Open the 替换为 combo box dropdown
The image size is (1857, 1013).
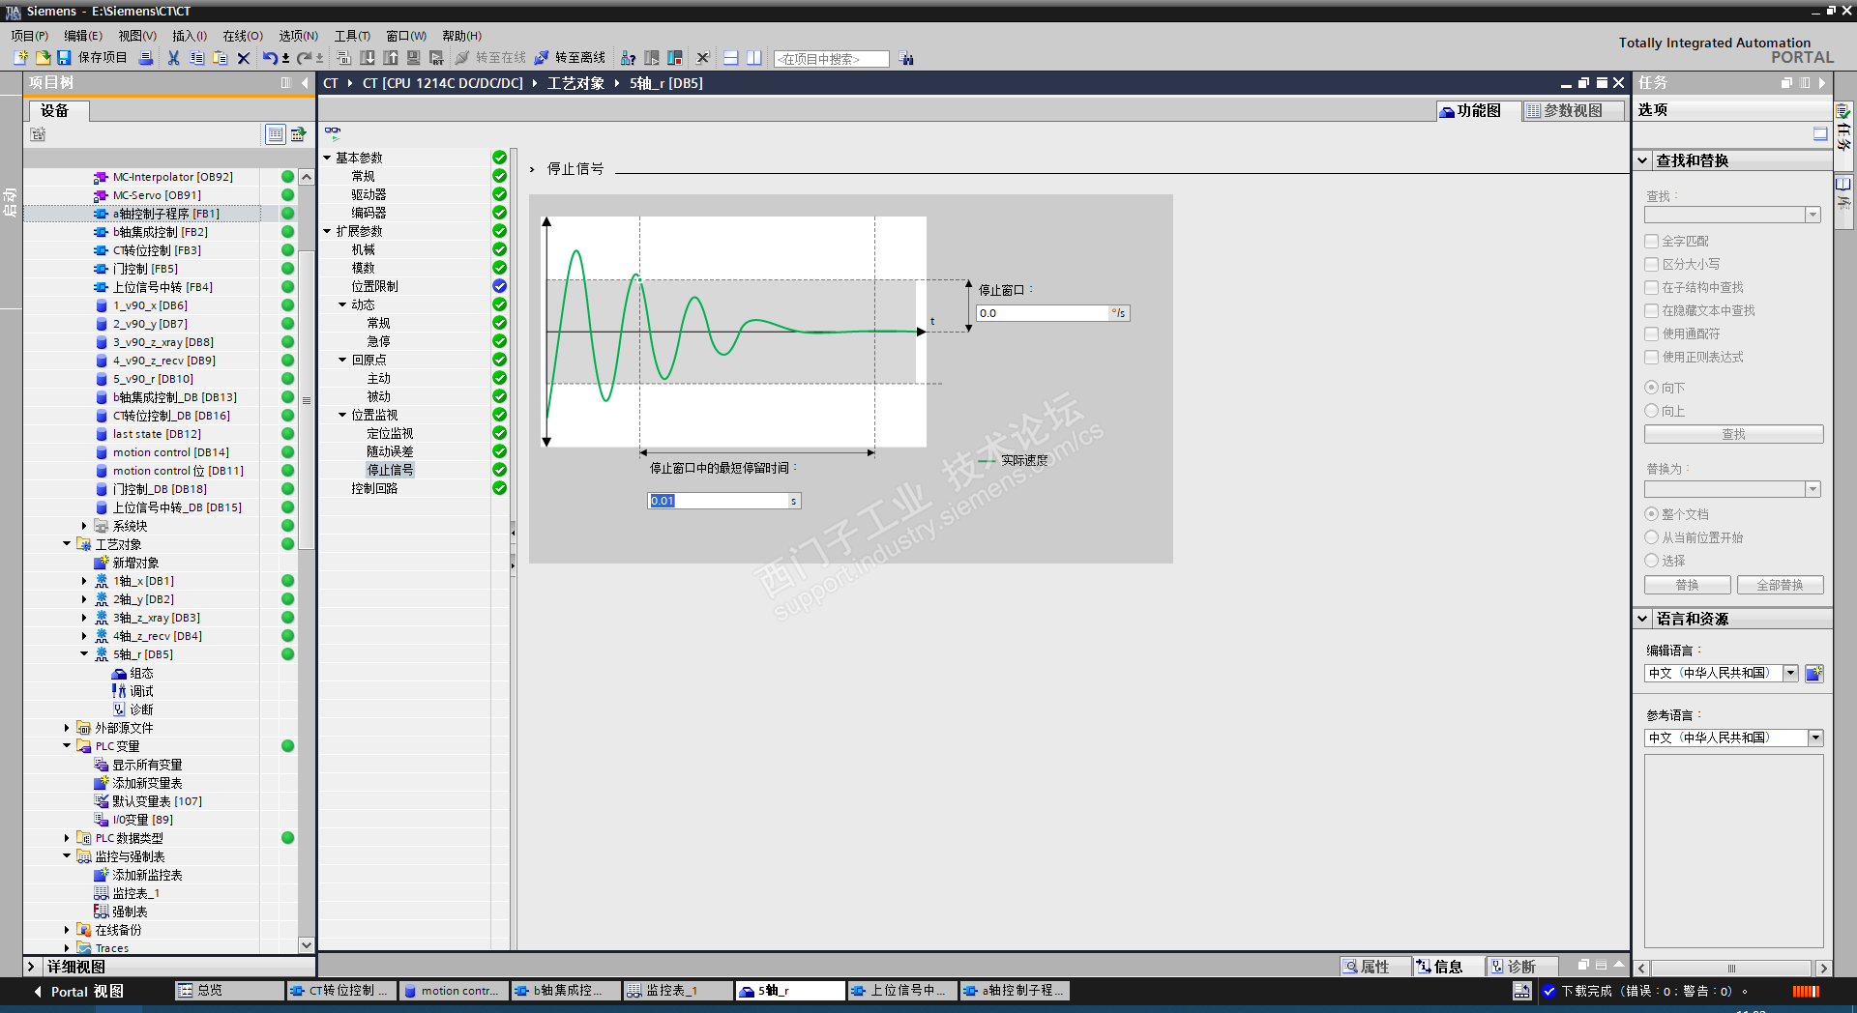pos(1813,489)
